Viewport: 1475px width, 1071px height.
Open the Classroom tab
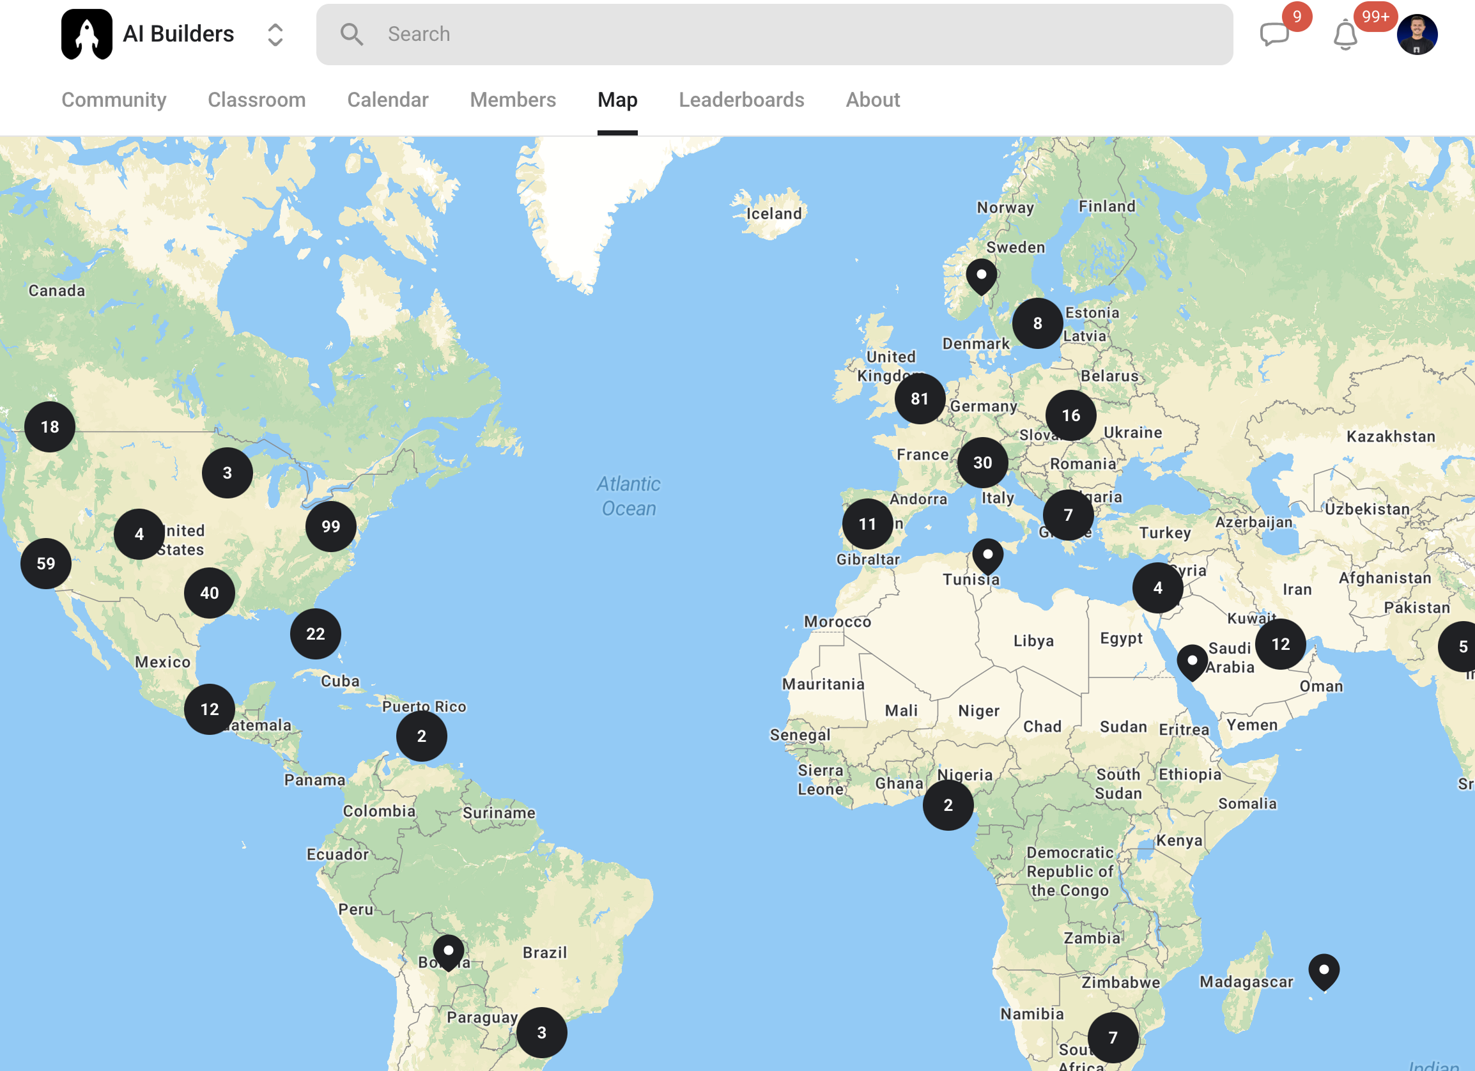256,100
